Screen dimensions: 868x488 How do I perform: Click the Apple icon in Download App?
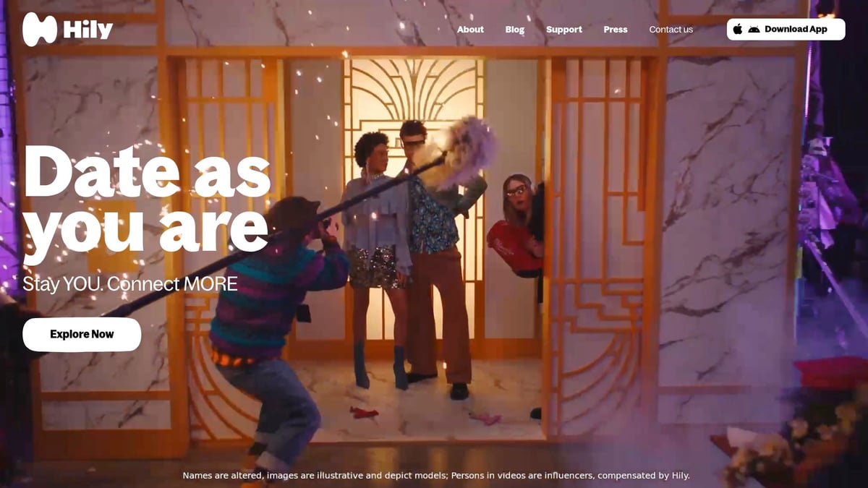[738, 30]
